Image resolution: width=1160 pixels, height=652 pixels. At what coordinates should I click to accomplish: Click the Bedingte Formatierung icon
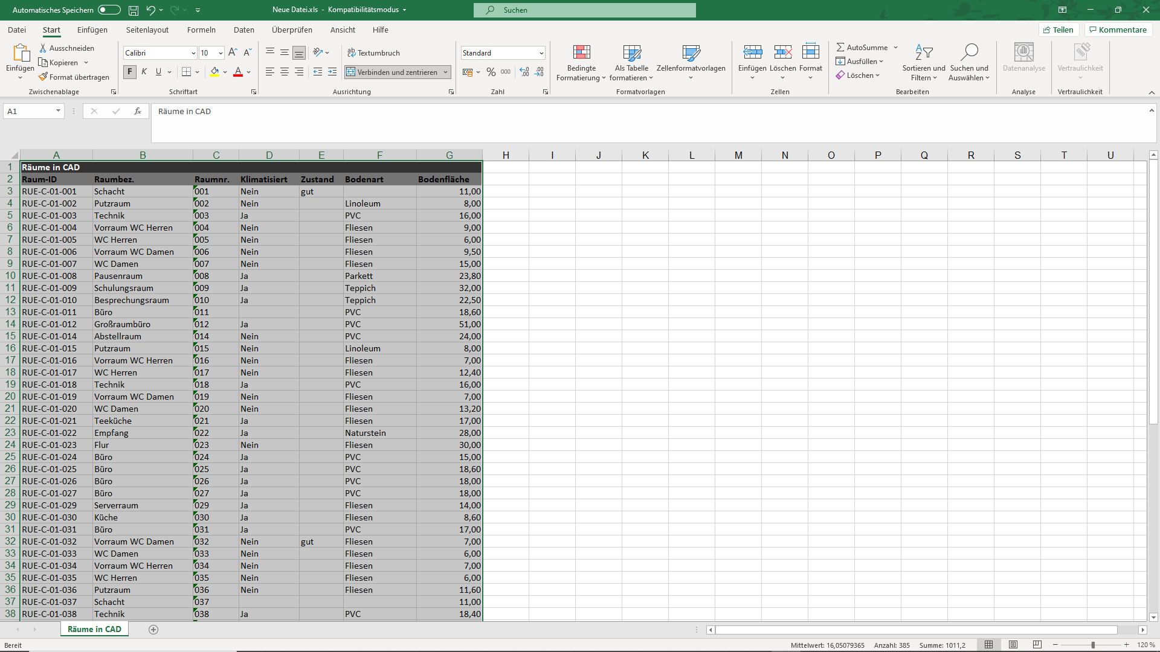coord(581,53)
